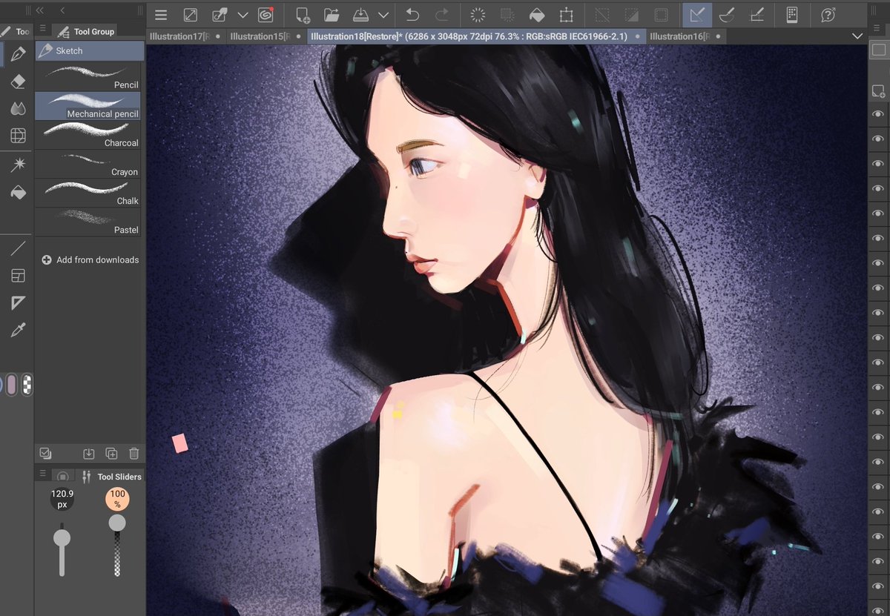Click the Open file folder icon
This screenshot has height=616, width=890.
(x=332, y=15)
